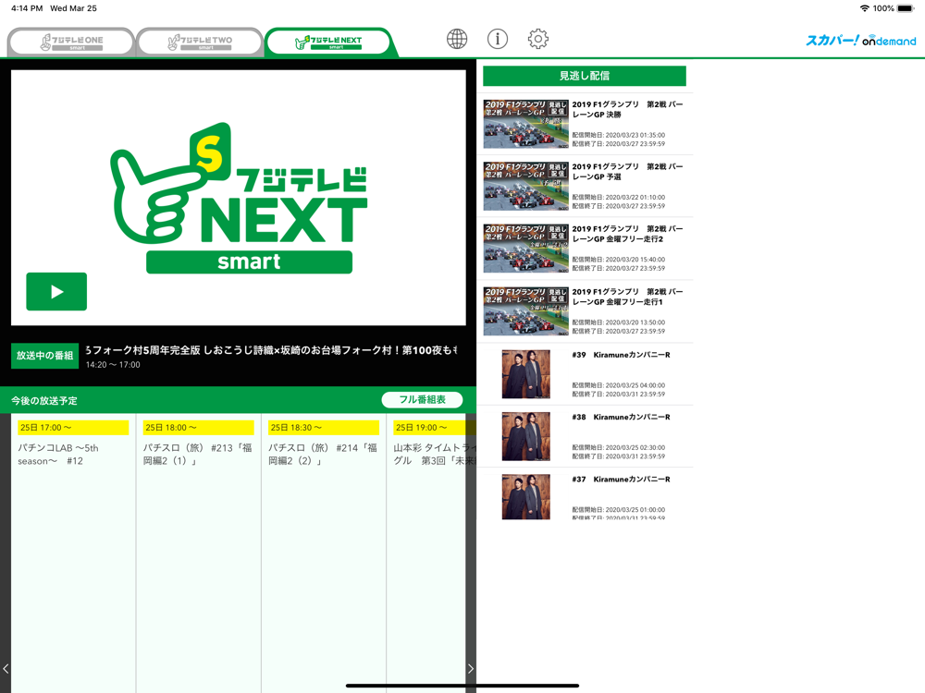Switch to the Fuji TV ONE smart tab

click(71, 42)
